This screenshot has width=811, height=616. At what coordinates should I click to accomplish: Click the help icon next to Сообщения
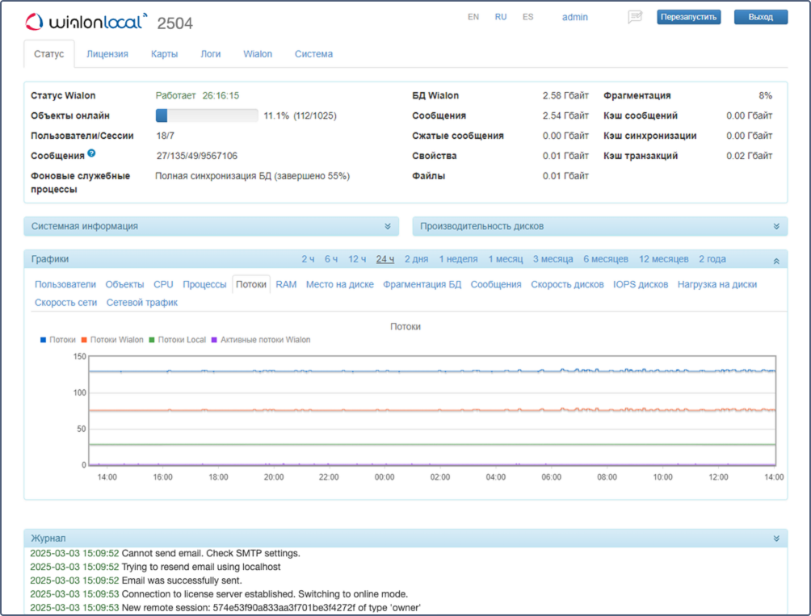(91, 153)
